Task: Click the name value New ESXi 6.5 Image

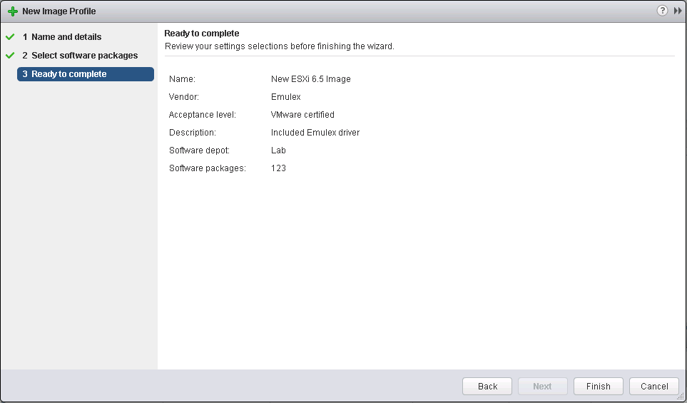Action: (310, 79)
